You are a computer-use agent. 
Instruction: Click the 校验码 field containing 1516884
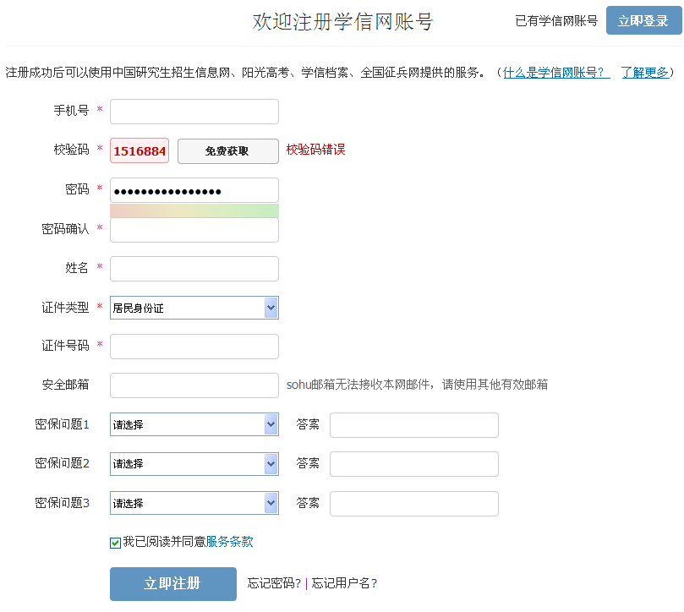coord(140,151)
